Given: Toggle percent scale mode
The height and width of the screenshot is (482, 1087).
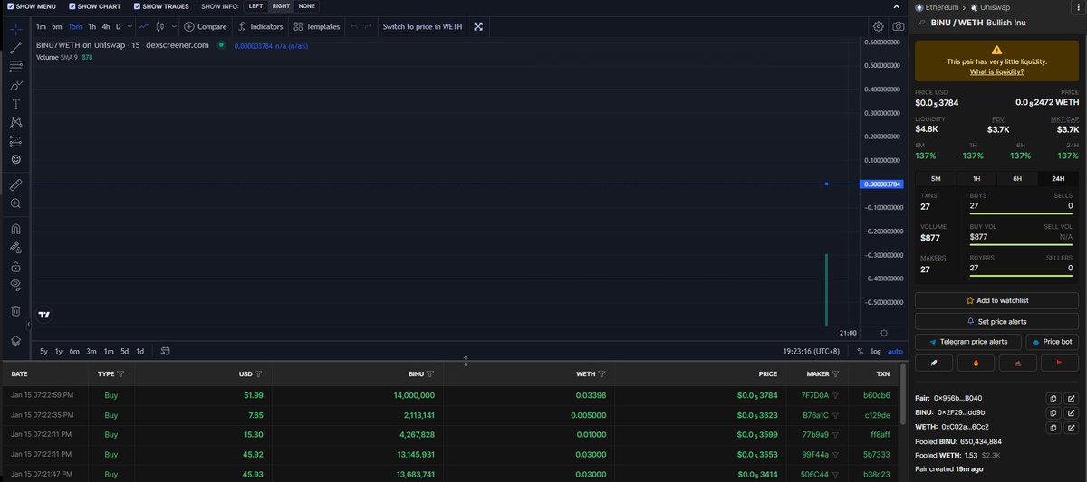Looking at the screenshot, I should tap(861, 351).
